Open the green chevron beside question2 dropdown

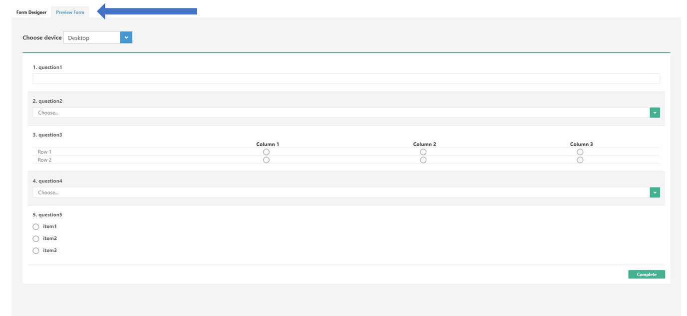655,112
